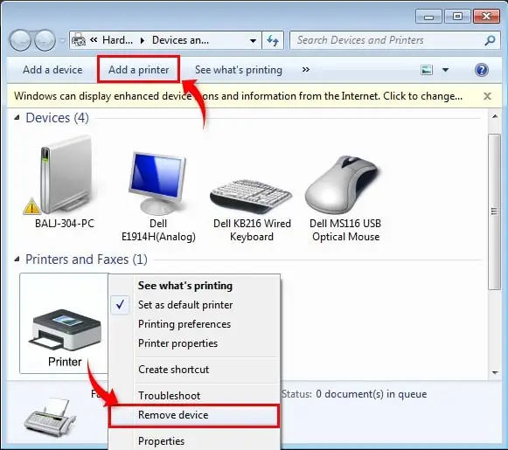Viewport: 508px width, 450px height.
Task: Expand the breadcrumb arrow before 'Devices an...'
Action: (143, 40)
